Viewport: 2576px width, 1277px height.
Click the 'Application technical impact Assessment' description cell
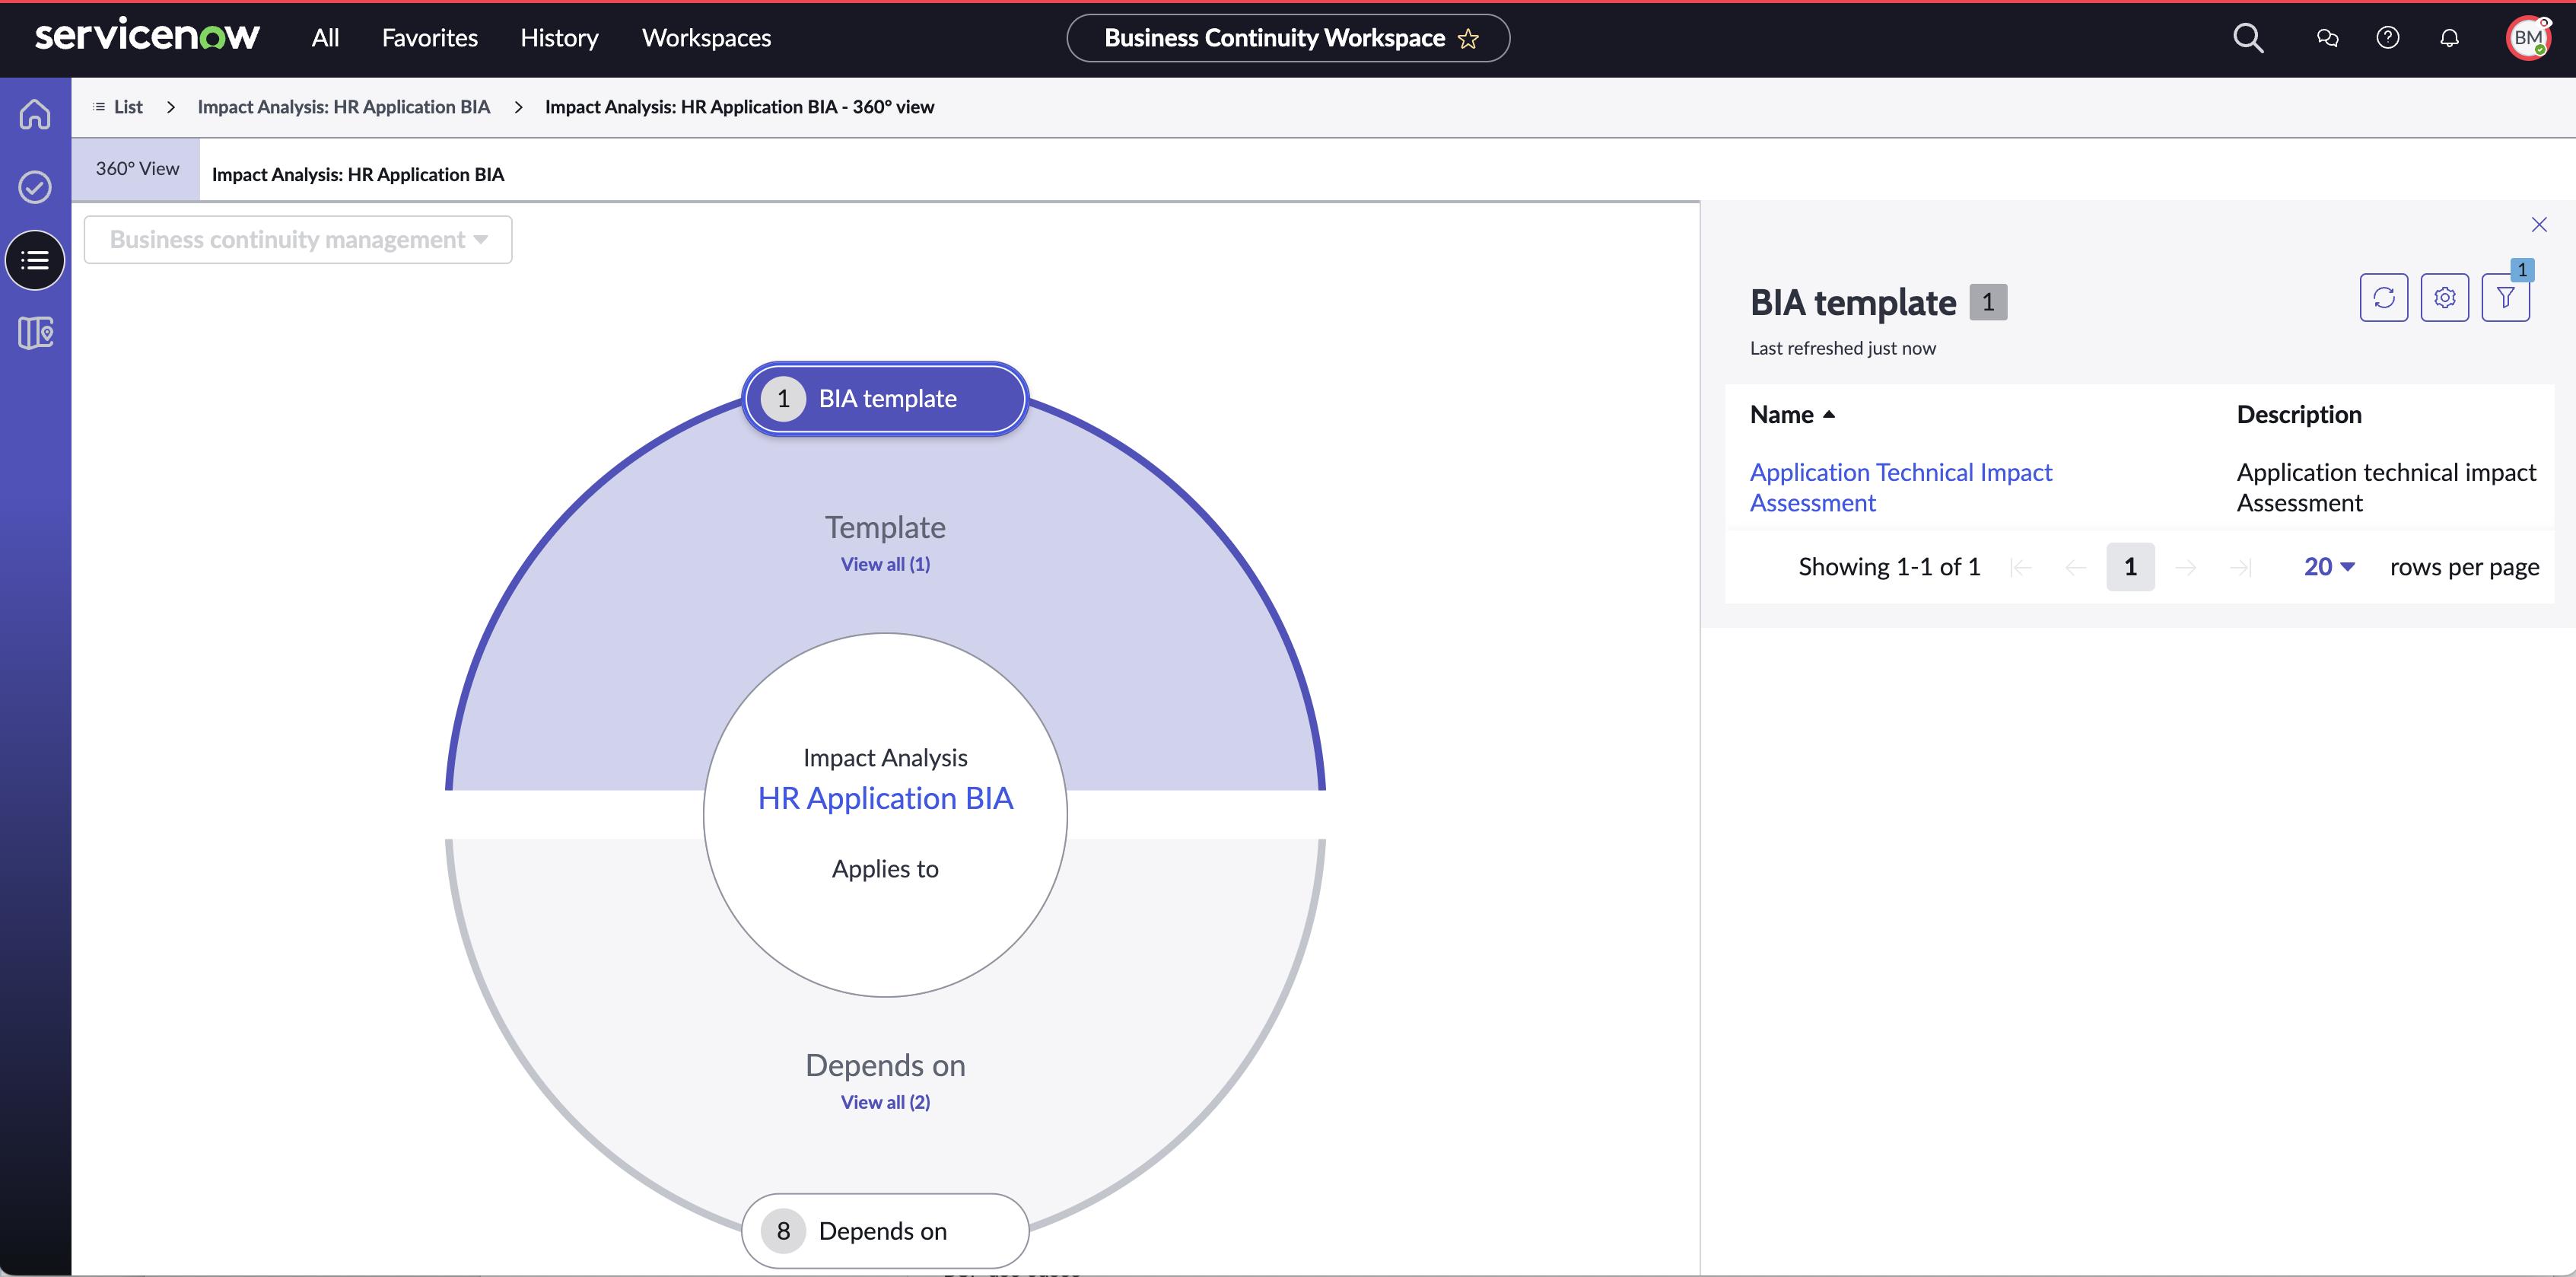2386,488
